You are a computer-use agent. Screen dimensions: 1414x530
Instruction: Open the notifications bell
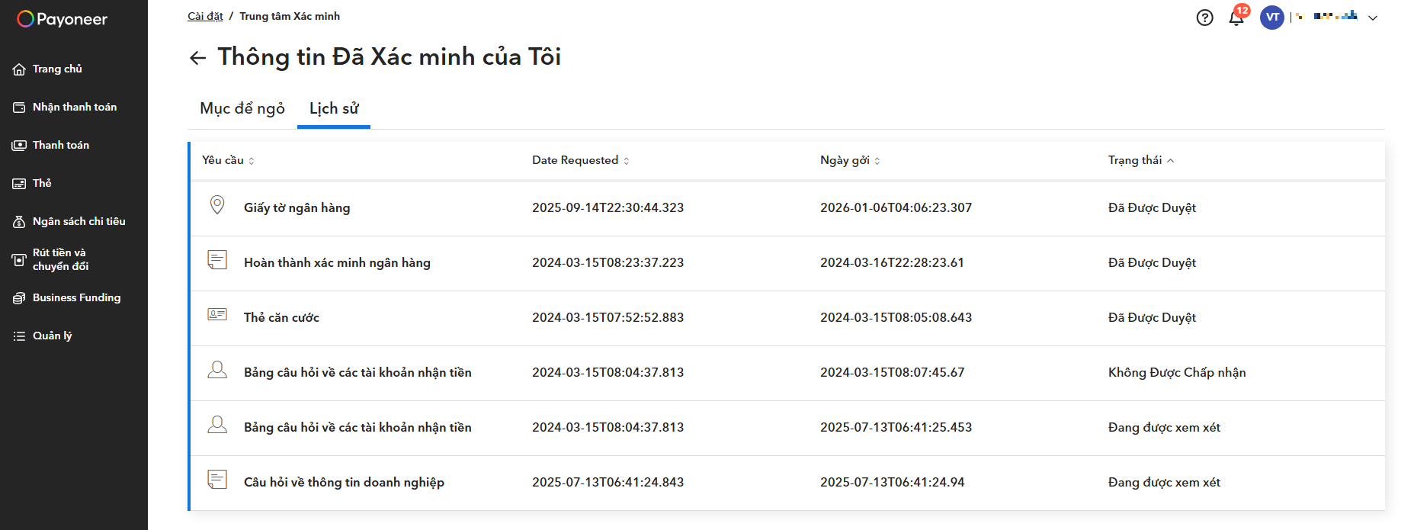1236,18
